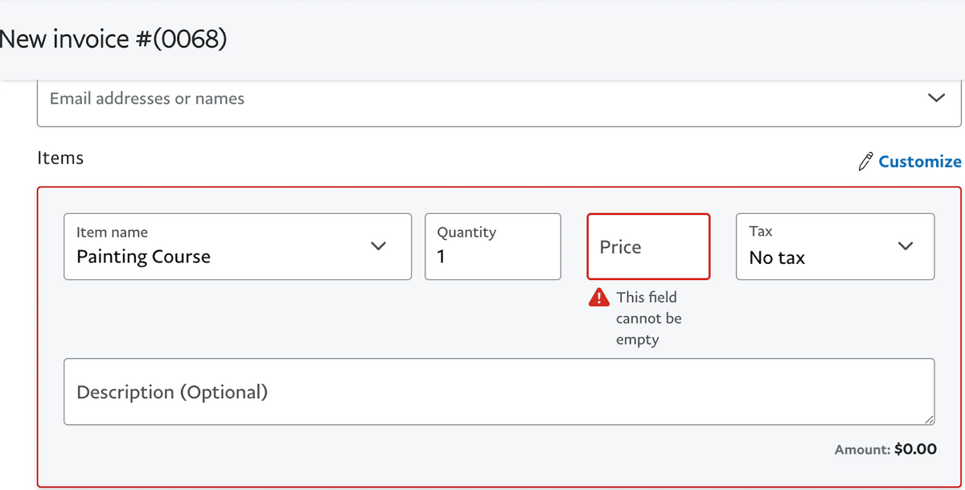Viewport: 965px width, 490px height.
Task: Focus the Email addresses or names field
Action: [x=482, y=99]
